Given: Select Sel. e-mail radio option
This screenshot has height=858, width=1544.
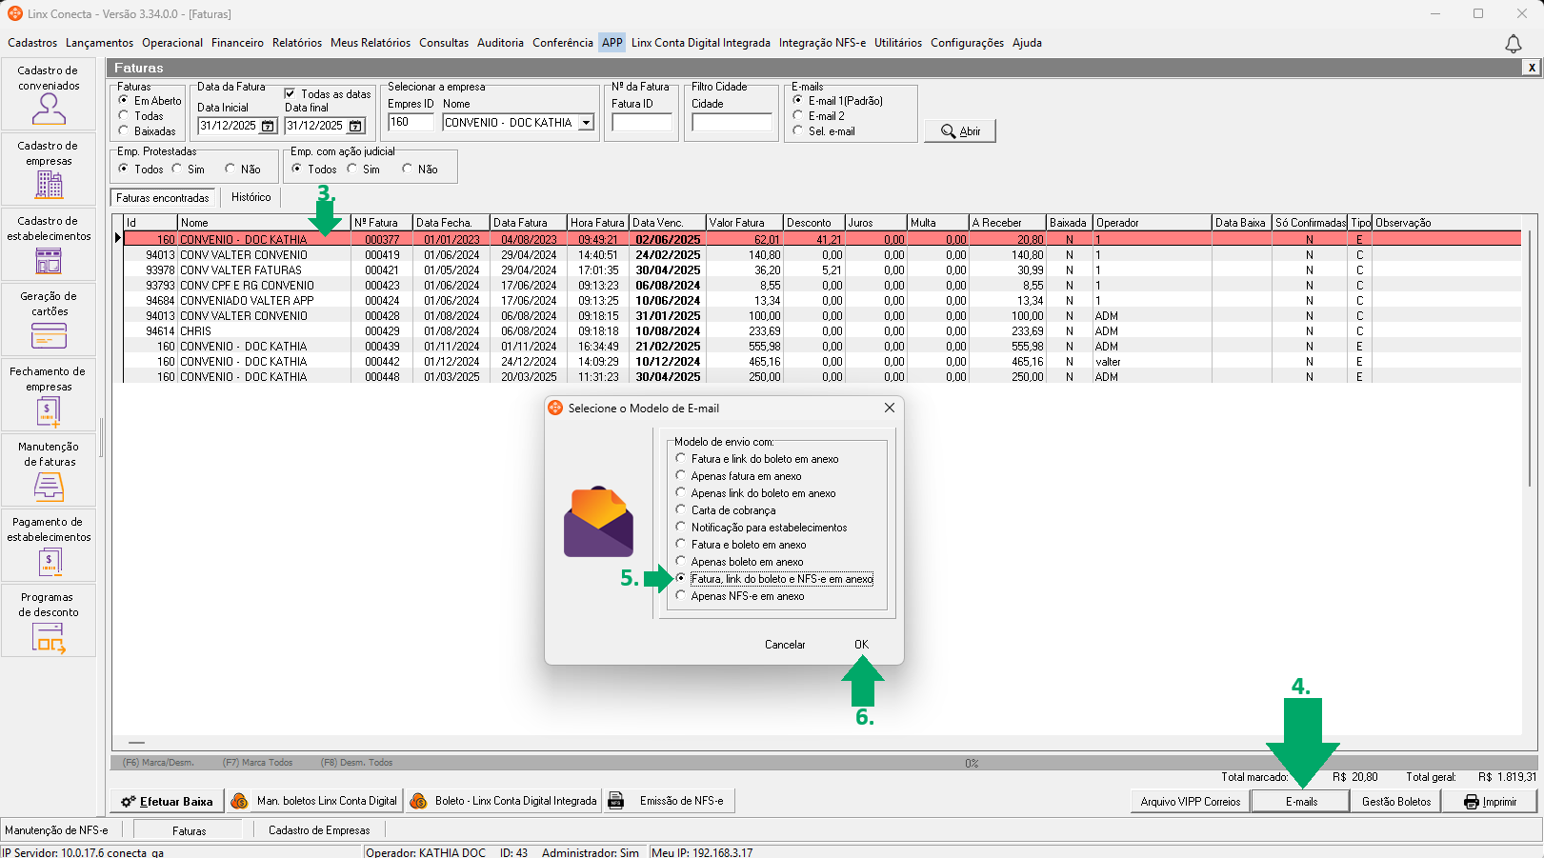Looking at the screenshot, I should [798, 130].
